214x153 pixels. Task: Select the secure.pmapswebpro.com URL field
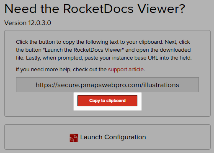[x=107, y=85]
